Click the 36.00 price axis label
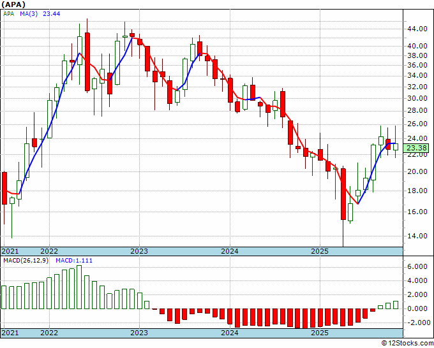434x348 pixels. point(417,65)
